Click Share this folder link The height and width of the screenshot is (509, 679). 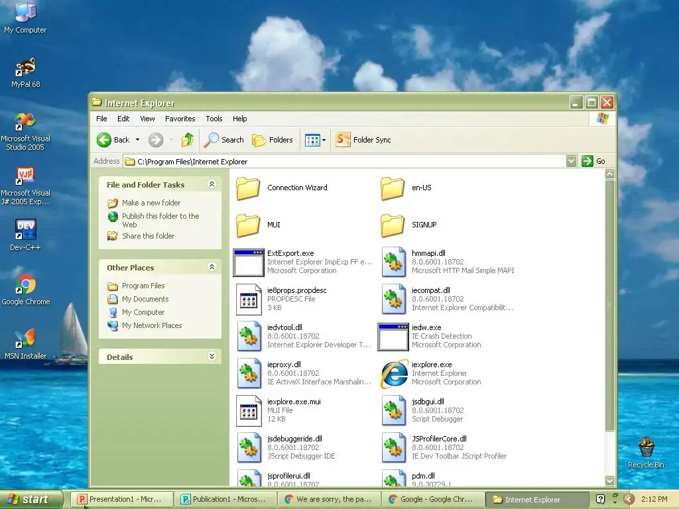[x=148, y=236]
